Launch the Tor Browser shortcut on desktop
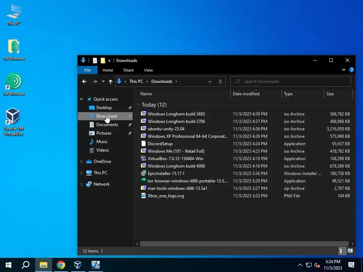 (14, 84)
